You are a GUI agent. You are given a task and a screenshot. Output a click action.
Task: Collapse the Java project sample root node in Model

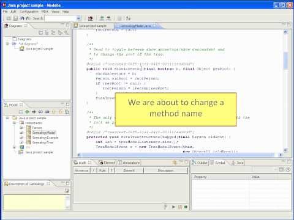coord(7,118)
